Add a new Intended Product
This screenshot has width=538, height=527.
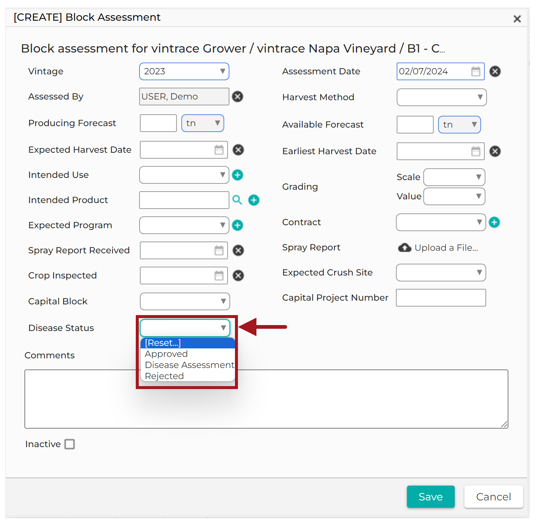click(254, 200)
